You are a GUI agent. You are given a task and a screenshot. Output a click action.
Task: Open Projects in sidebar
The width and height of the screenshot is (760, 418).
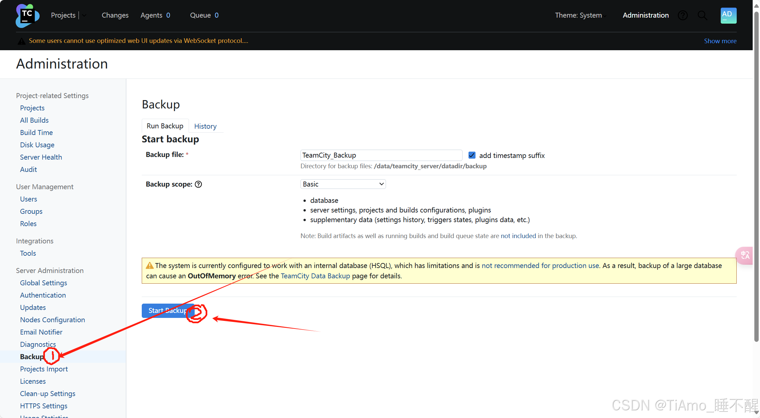[32, 108]
